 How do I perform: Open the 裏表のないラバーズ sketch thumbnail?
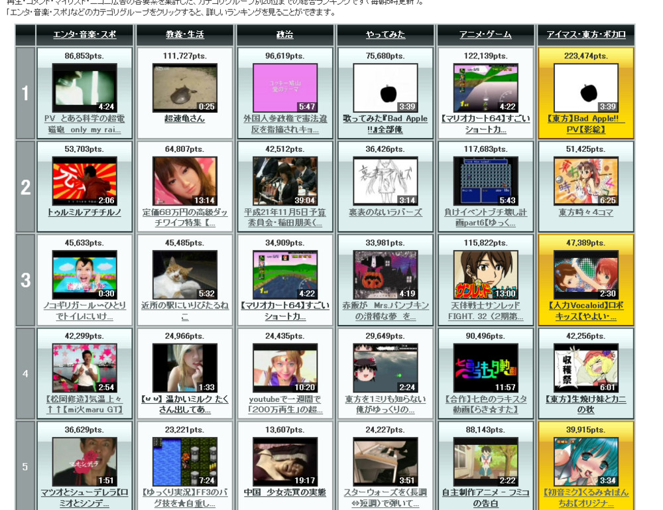point(385,182)
